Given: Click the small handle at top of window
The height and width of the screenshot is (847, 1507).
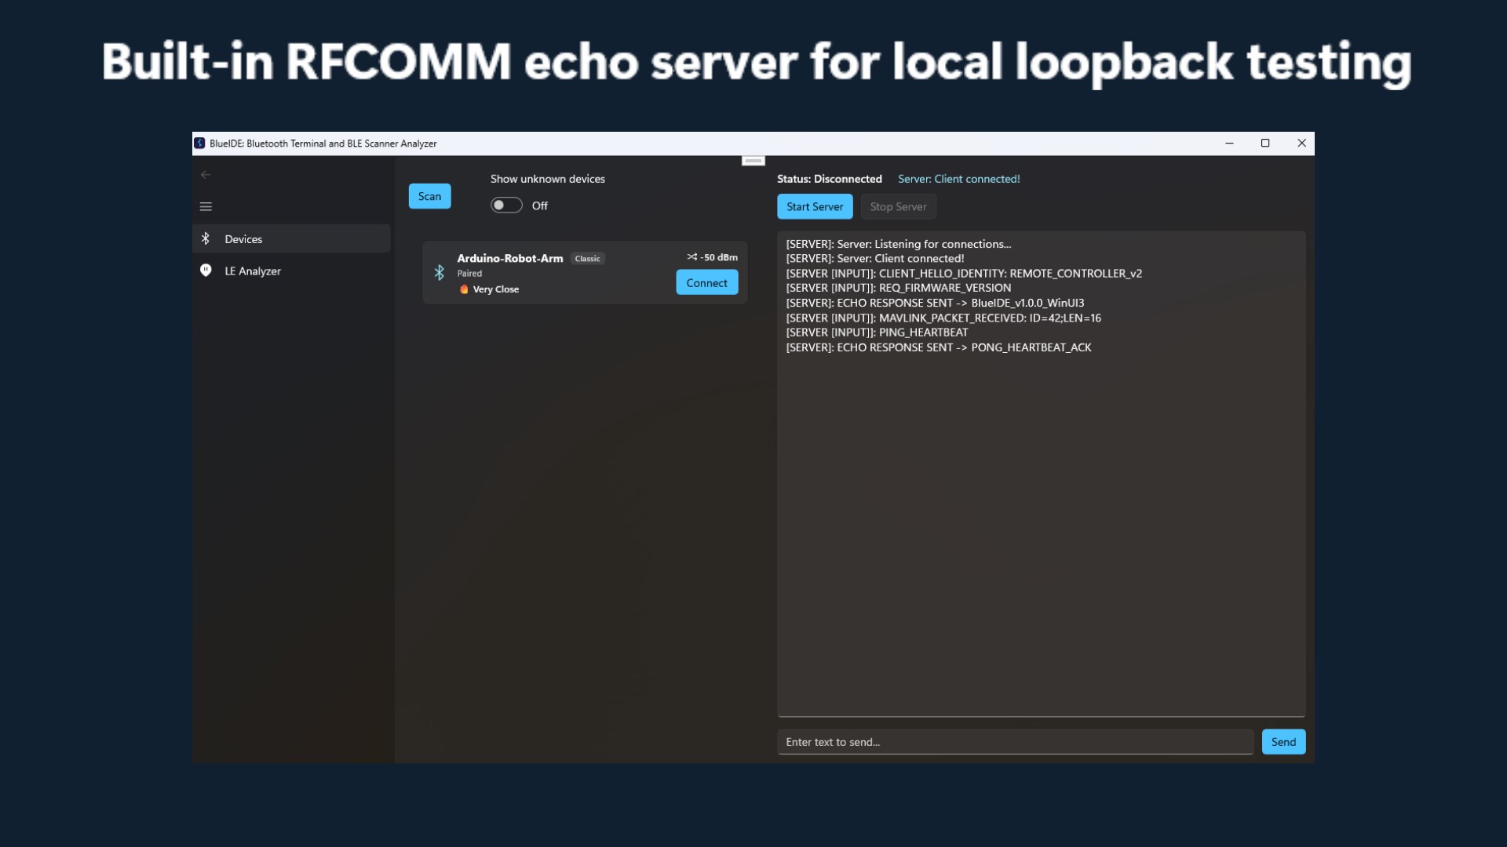Looking at the screenshot, I should (753, 161).
